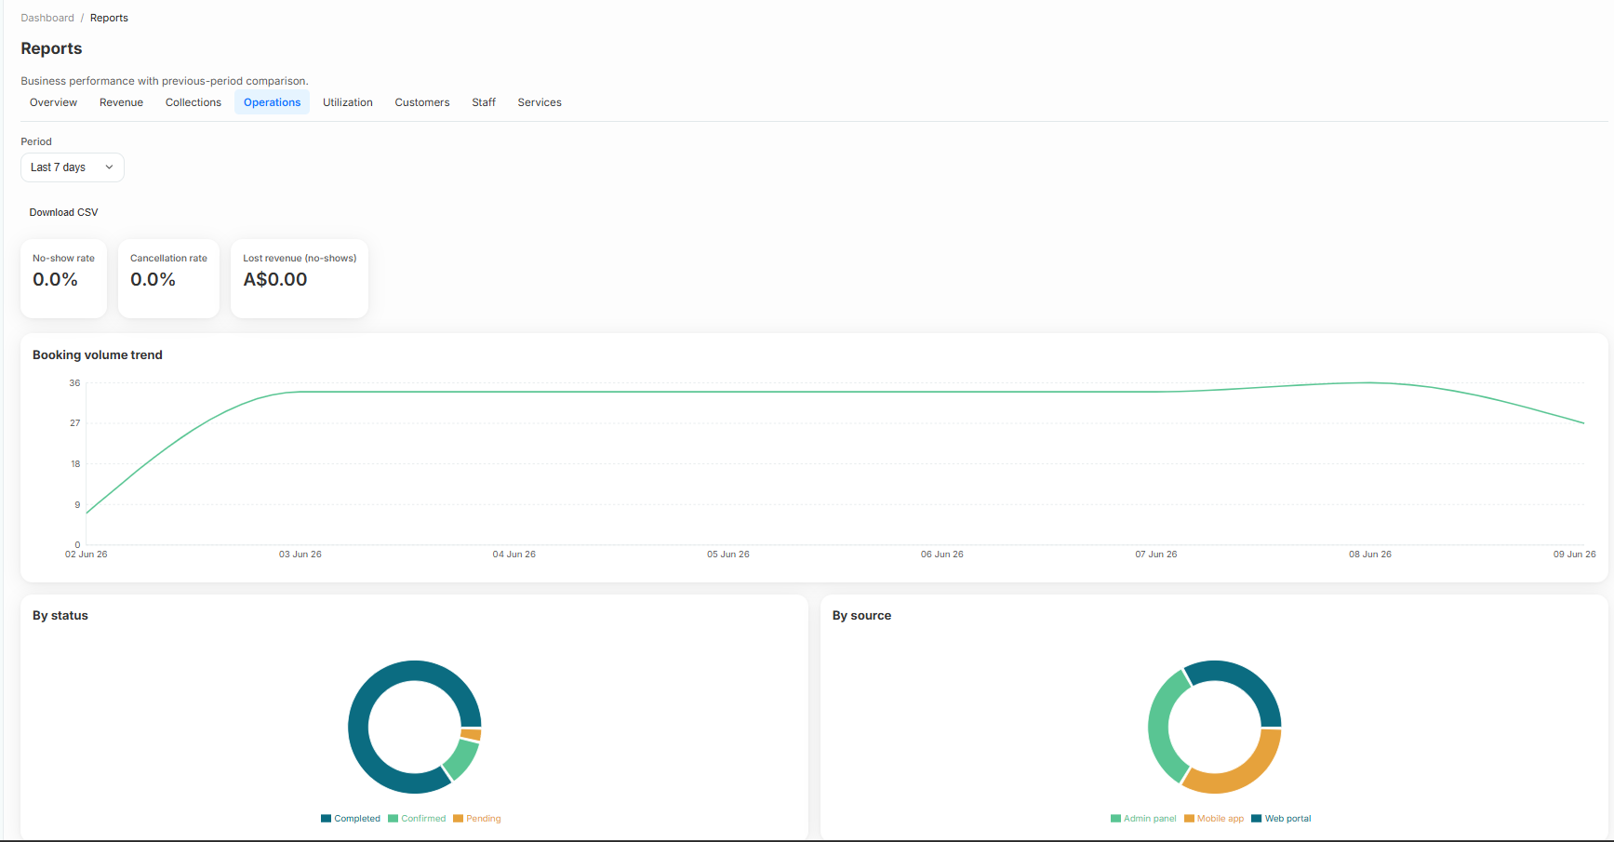
Task: Download the report as CSV
Action: (x=63, y=212)
